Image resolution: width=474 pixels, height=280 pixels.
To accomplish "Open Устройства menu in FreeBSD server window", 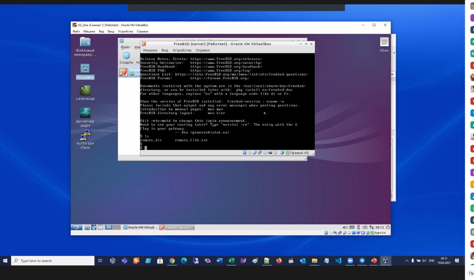I will (x=182, y=50).
